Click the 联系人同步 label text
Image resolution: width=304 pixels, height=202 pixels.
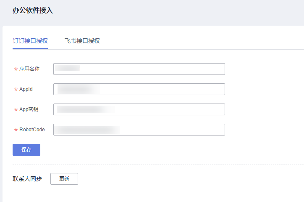27,179
